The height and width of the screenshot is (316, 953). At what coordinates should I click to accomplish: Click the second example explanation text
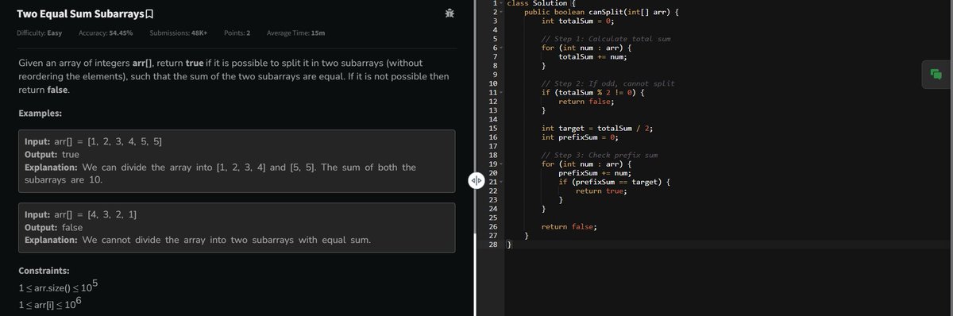pyautogui.click(x=198, y=240)
